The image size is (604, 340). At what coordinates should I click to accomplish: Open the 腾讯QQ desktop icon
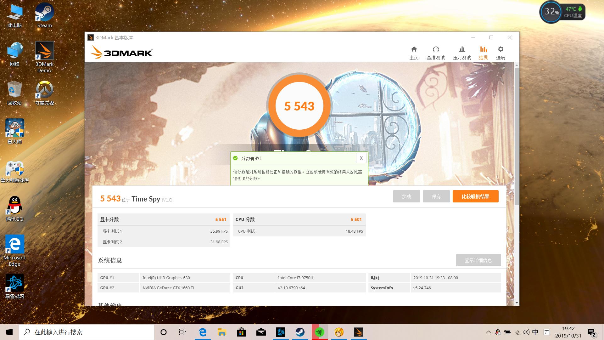[14, 209]
